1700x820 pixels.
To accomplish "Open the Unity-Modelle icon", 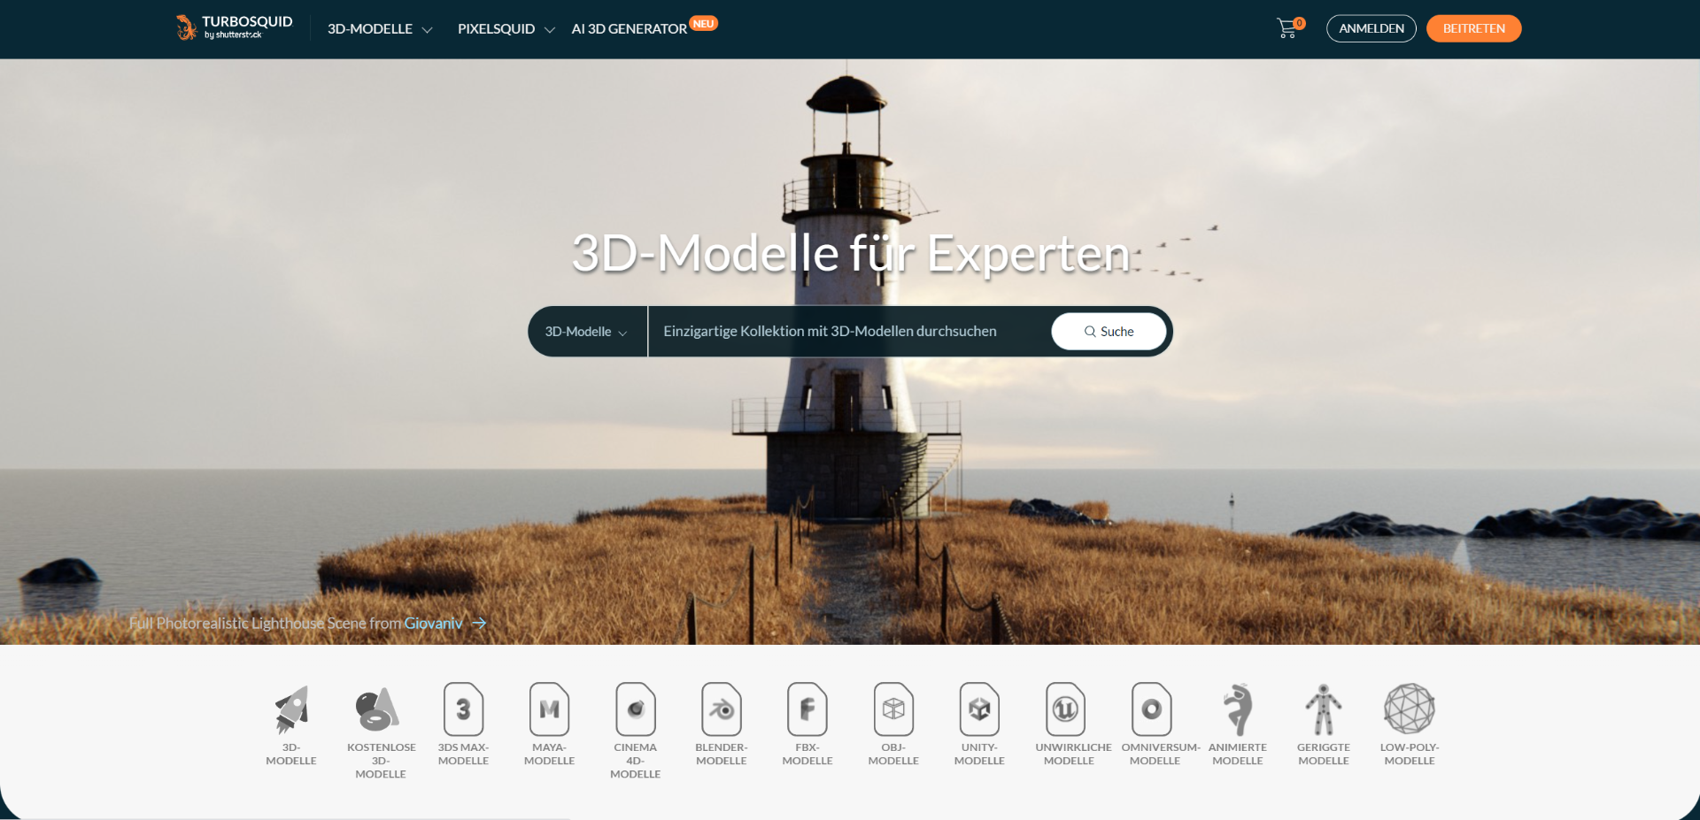I will pos(979,709).
